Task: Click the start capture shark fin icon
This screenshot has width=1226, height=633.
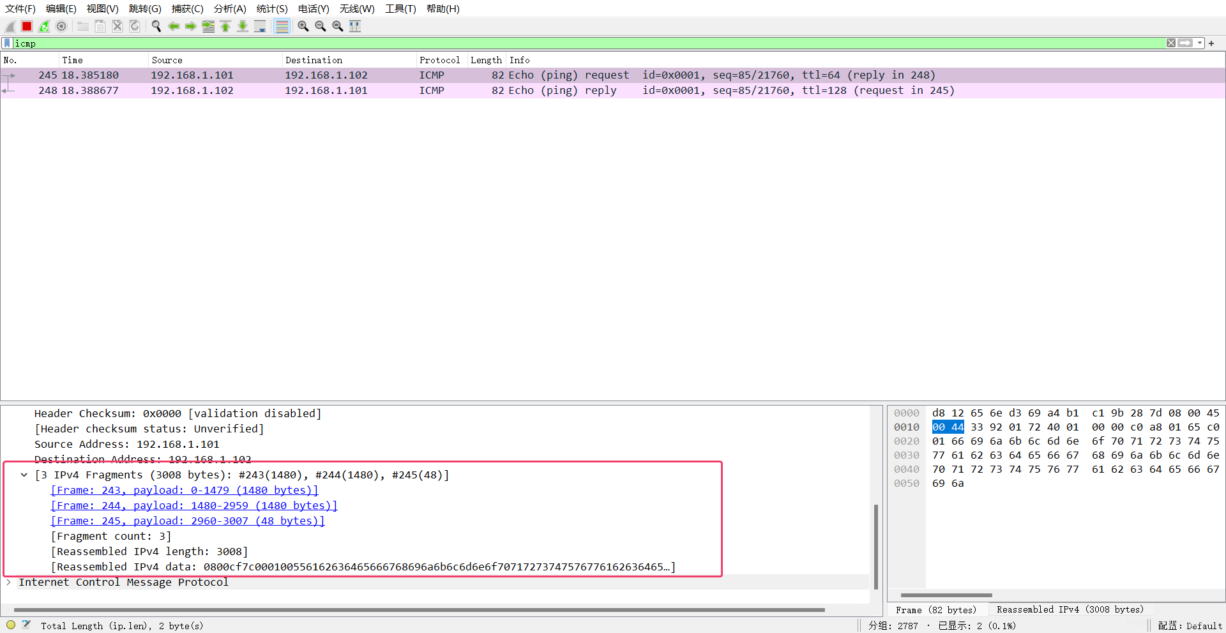Action: [10, 26]
